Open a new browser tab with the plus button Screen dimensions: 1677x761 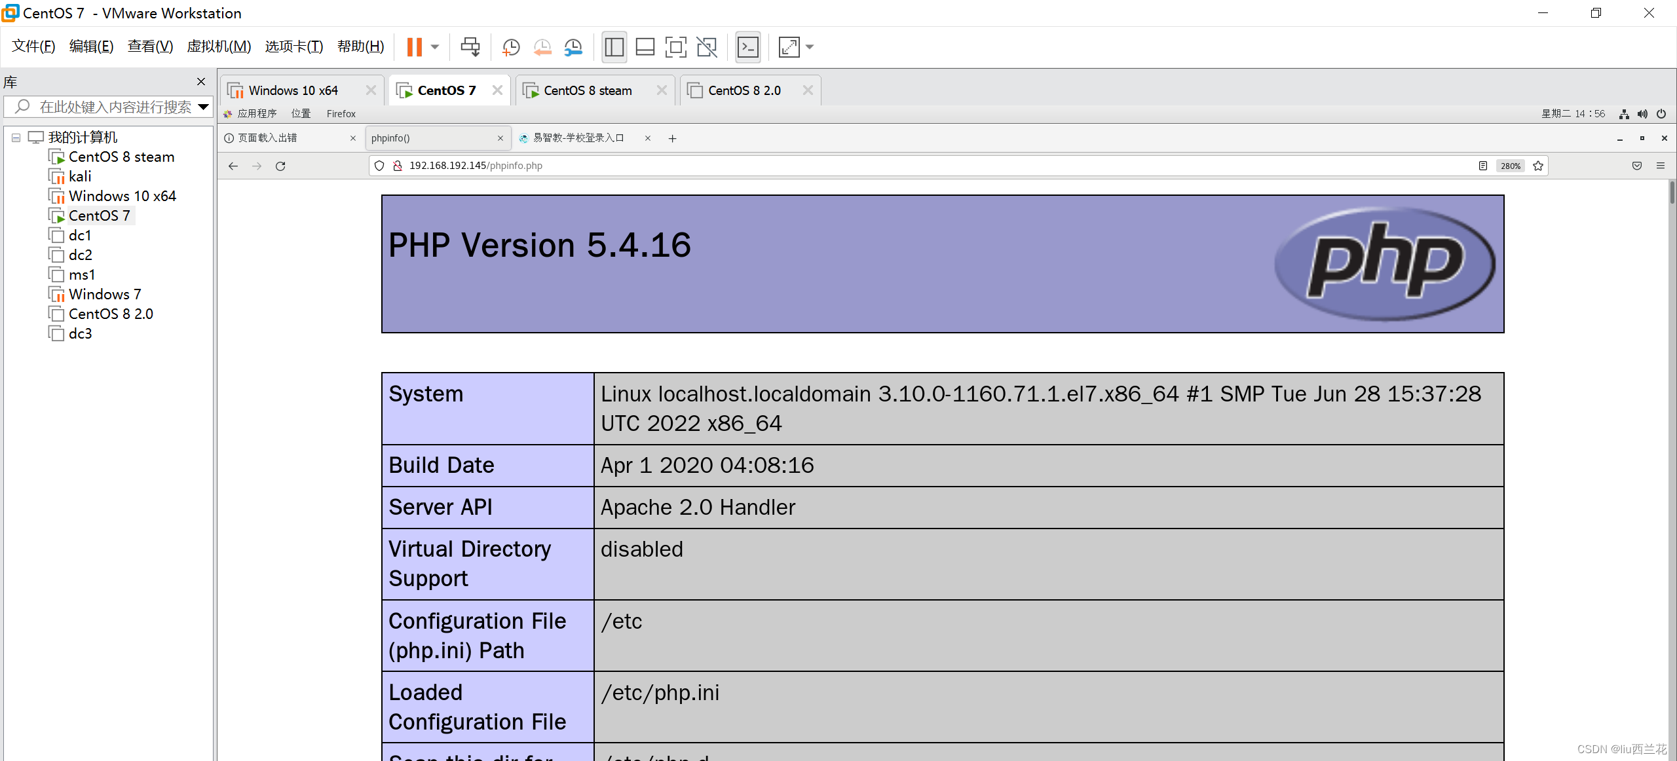click(x=672, y=138)
